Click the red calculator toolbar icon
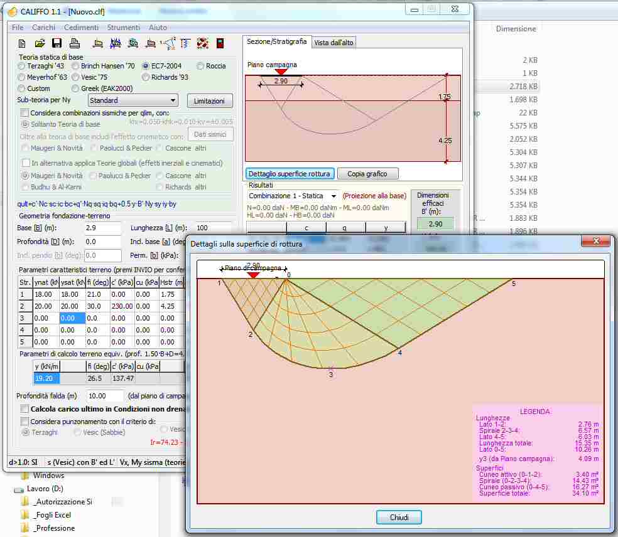 point(220,43)
